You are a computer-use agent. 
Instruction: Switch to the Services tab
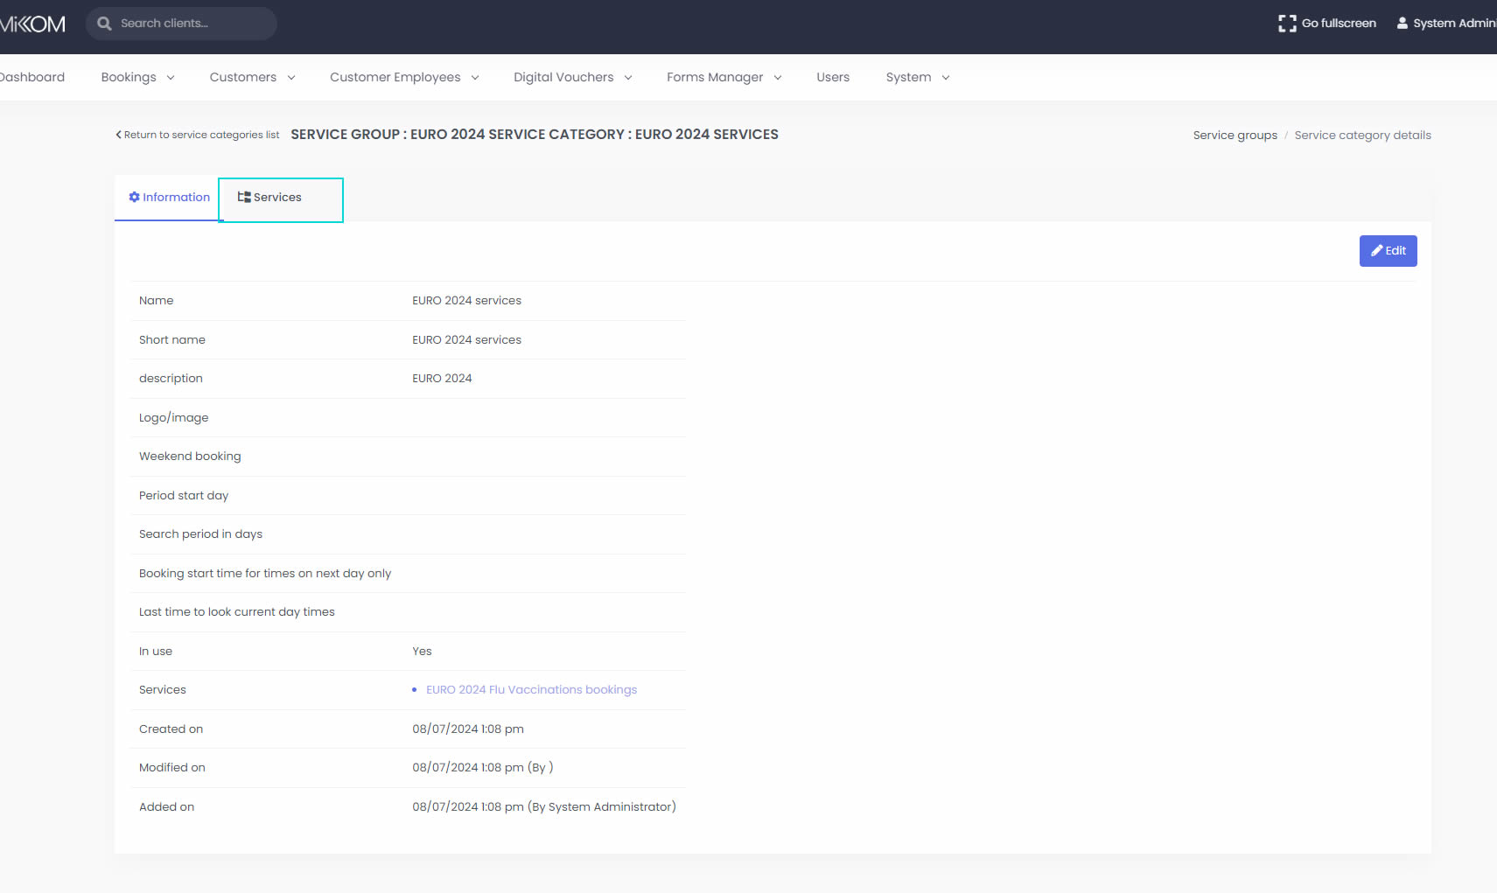pos(277,198)
